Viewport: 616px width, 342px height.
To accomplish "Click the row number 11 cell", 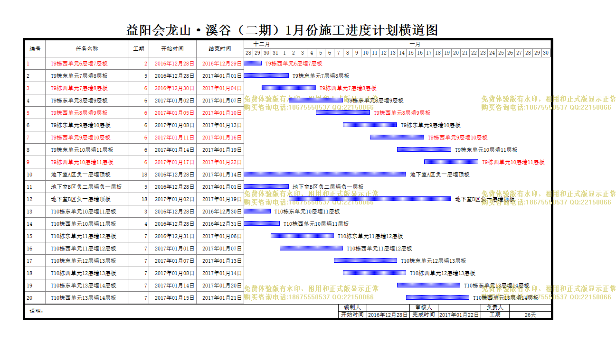I will click(35, 187).
